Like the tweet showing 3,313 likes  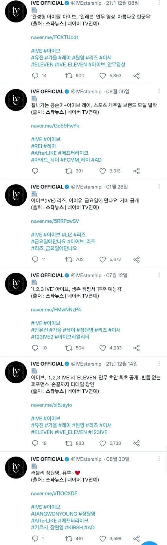point(103,171)
